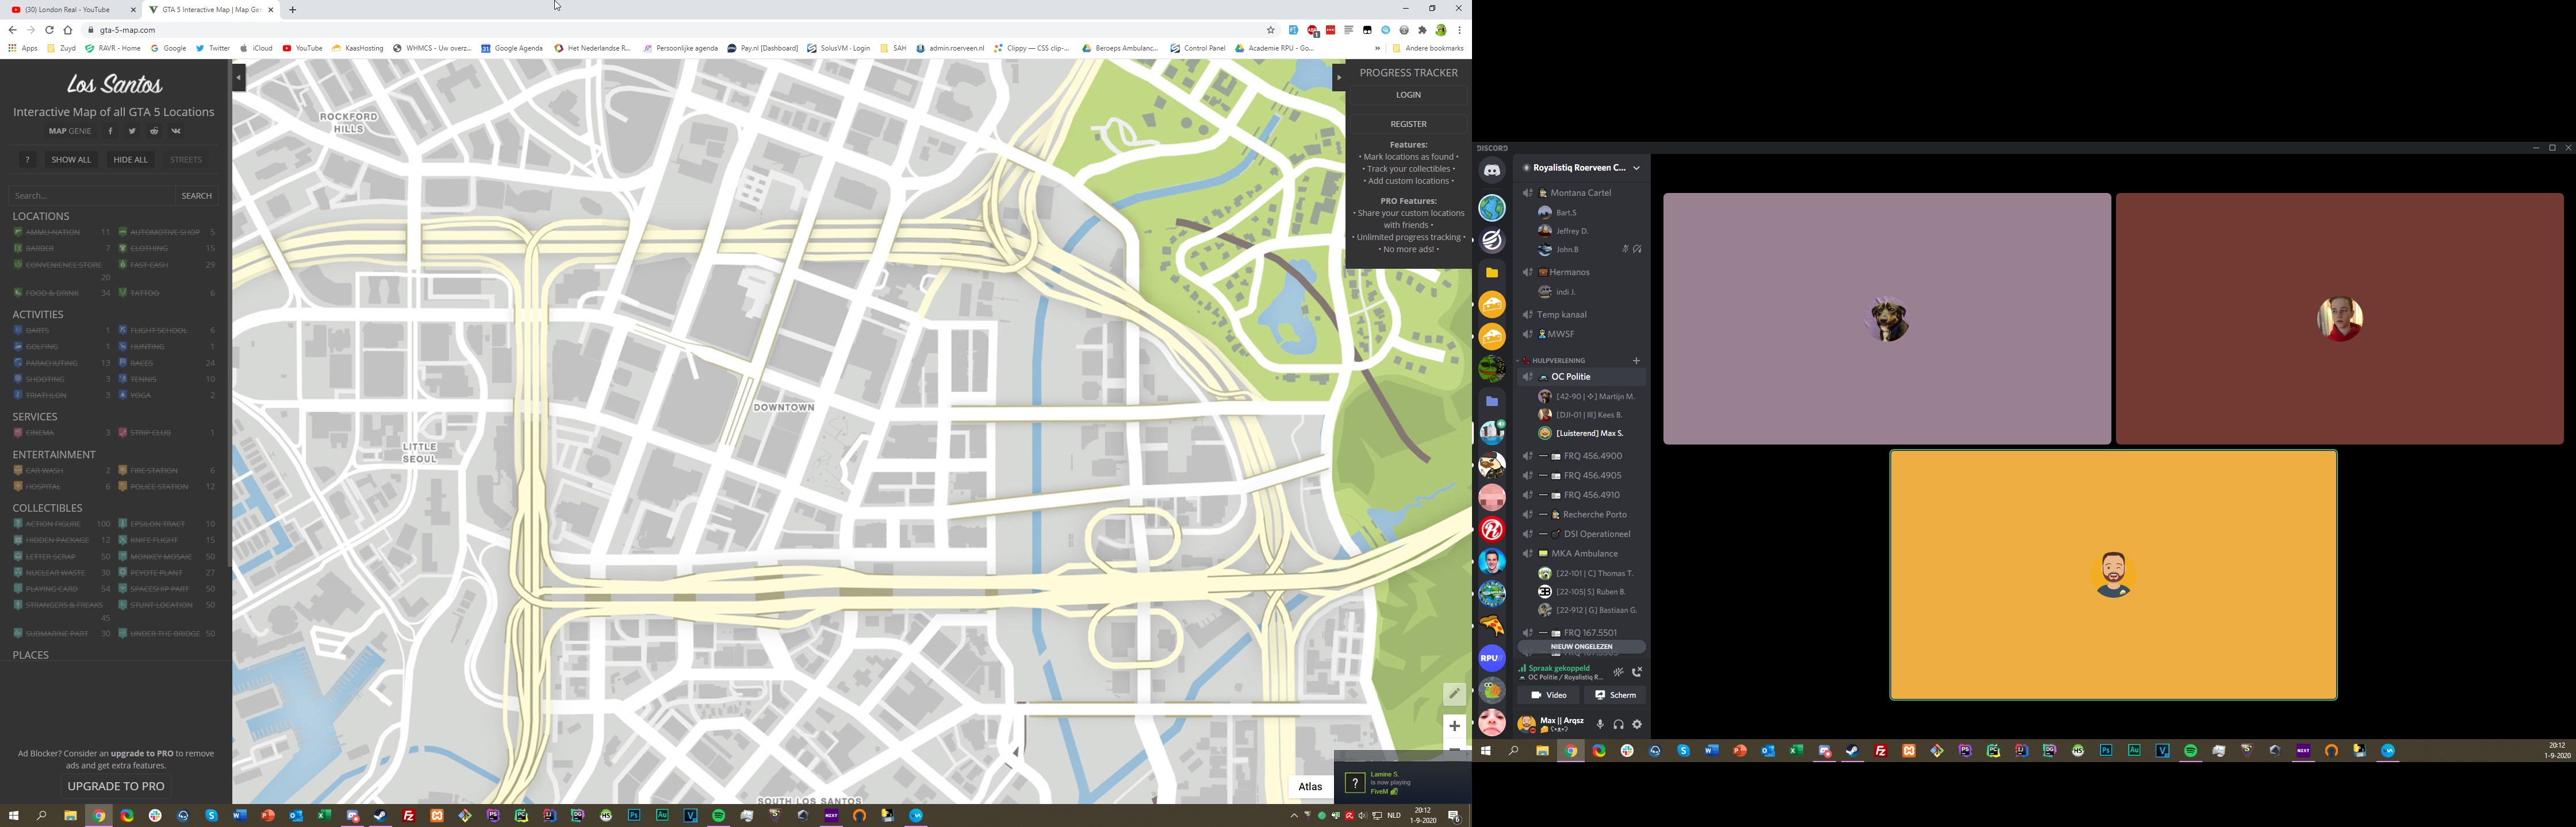Toggle Discord noise suppression icon
Viewport: 2576px width, 827px height.
coord(1618,672)
